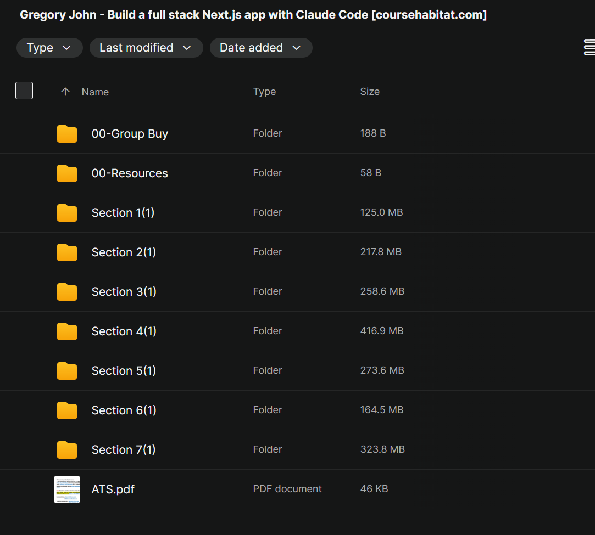Tick the select-all checkbox in header
The width and height of the screenshot is (595, 535).
tap(24, 91)
